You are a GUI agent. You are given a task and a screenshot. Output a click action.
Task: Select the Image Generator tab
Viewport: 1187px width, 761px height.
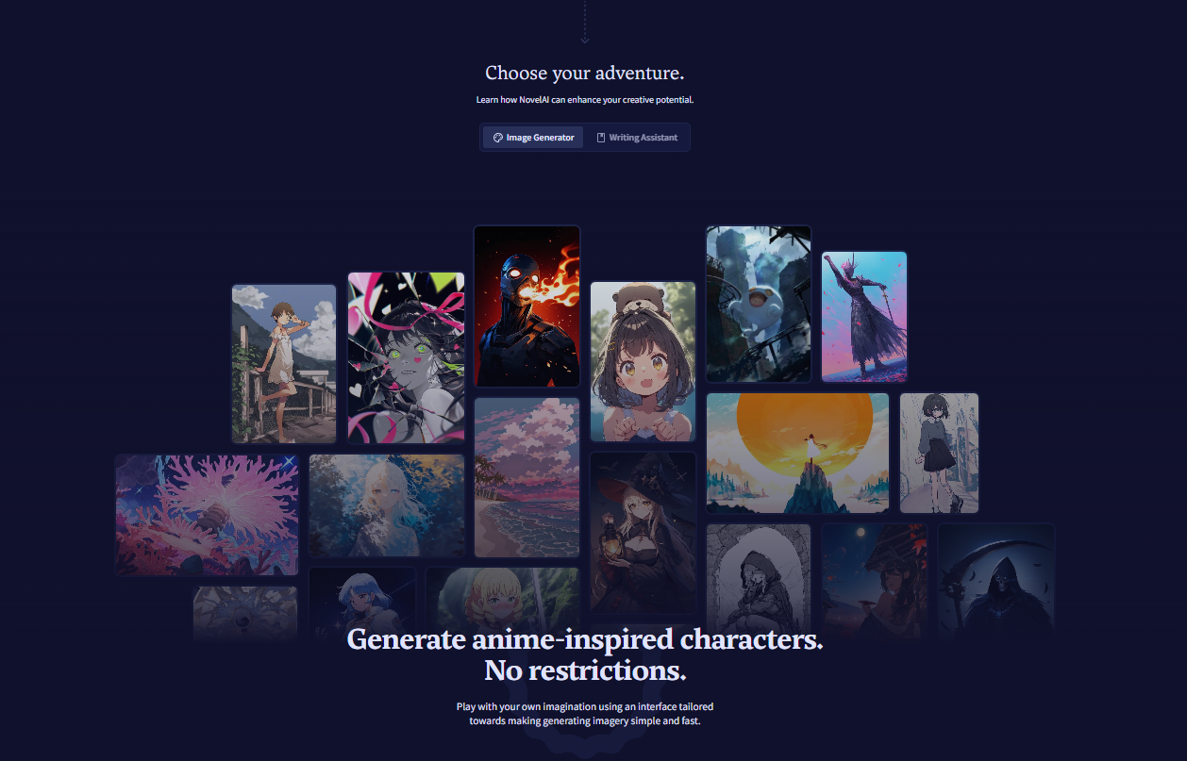pos(533,138)
